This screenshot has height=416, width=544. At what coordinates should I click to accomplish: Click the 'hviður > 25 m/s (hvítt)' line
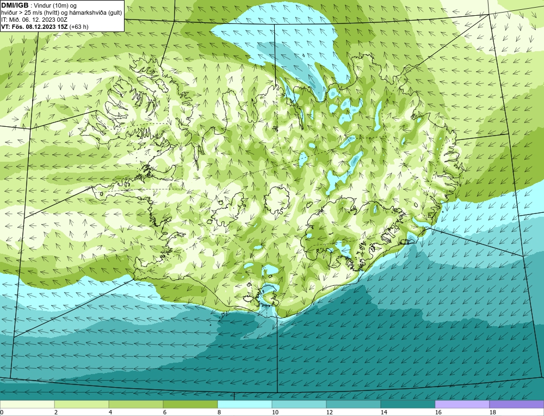point(31,13)
